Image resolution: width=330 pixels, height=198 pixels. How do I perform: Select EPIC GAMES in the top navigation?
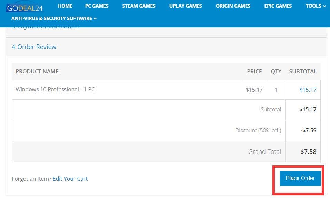click(278, 6)
